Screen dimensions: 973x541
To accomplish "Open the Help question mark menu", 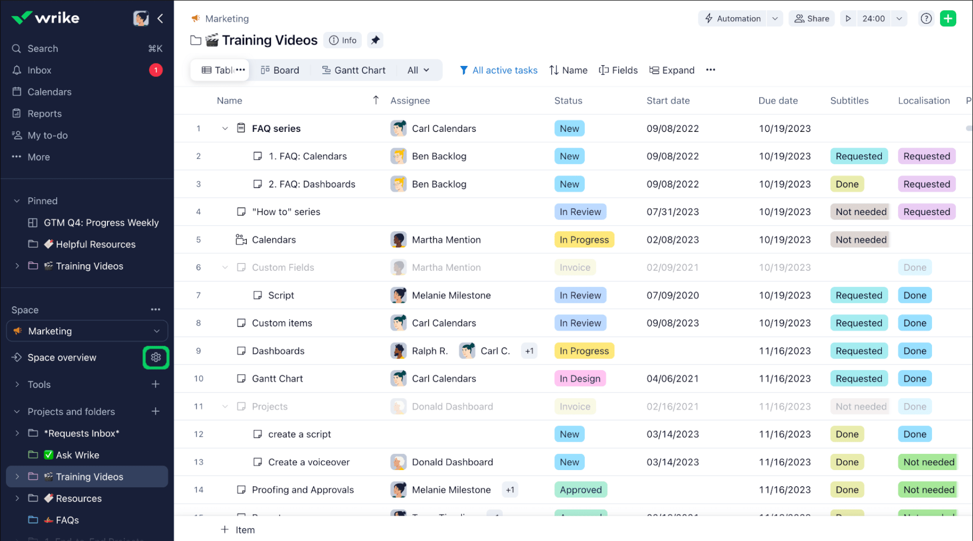I will 926,18.
